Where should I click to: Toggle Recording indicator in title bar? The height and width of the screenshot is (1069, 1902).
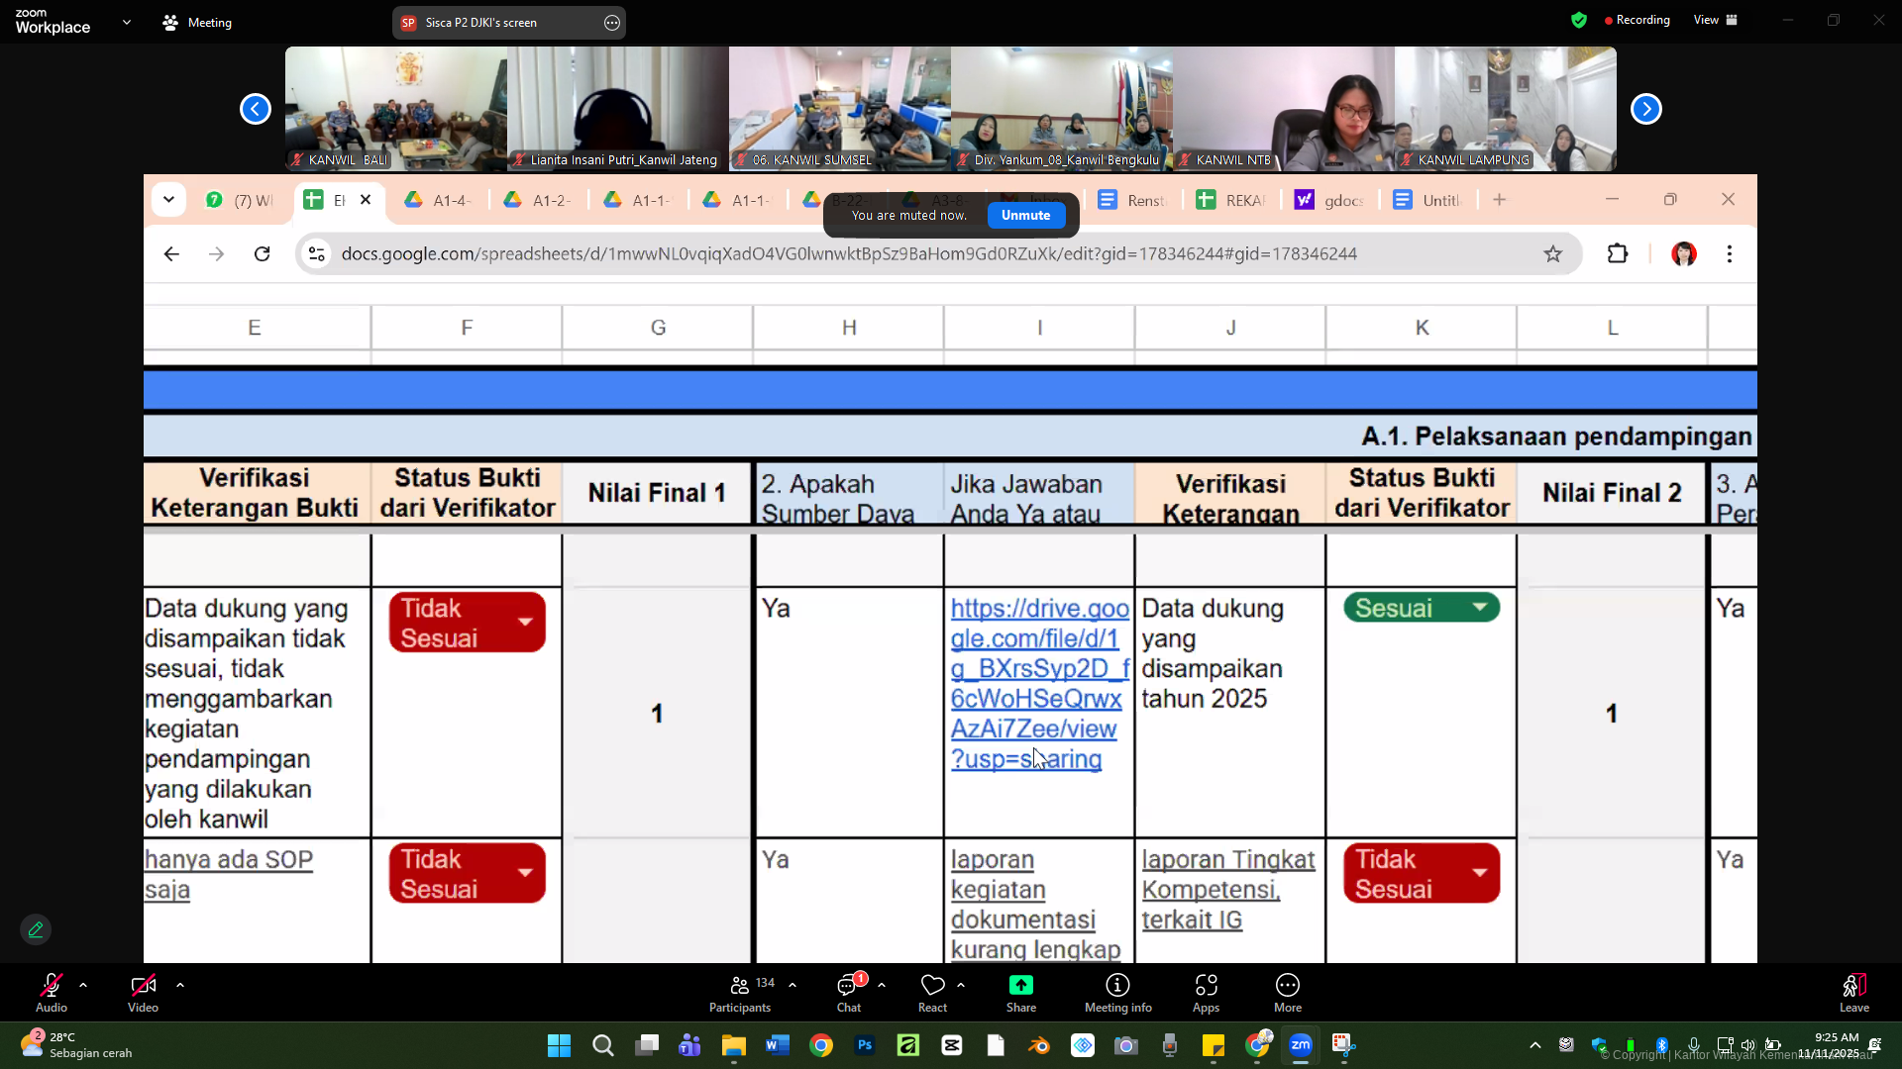(1637, 20)
